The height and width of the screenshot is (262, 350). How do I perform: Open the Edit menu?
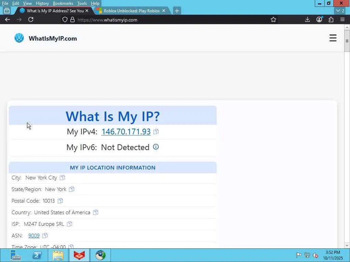point(16,3)
